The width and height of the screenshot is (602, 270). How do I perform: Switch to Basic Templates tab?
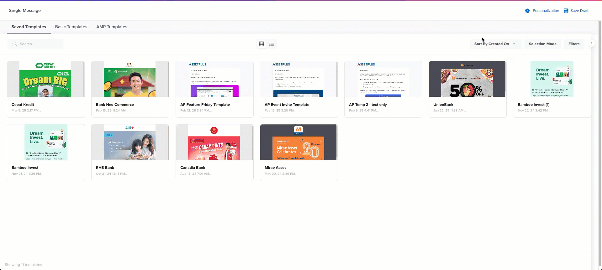pos(71,27)
